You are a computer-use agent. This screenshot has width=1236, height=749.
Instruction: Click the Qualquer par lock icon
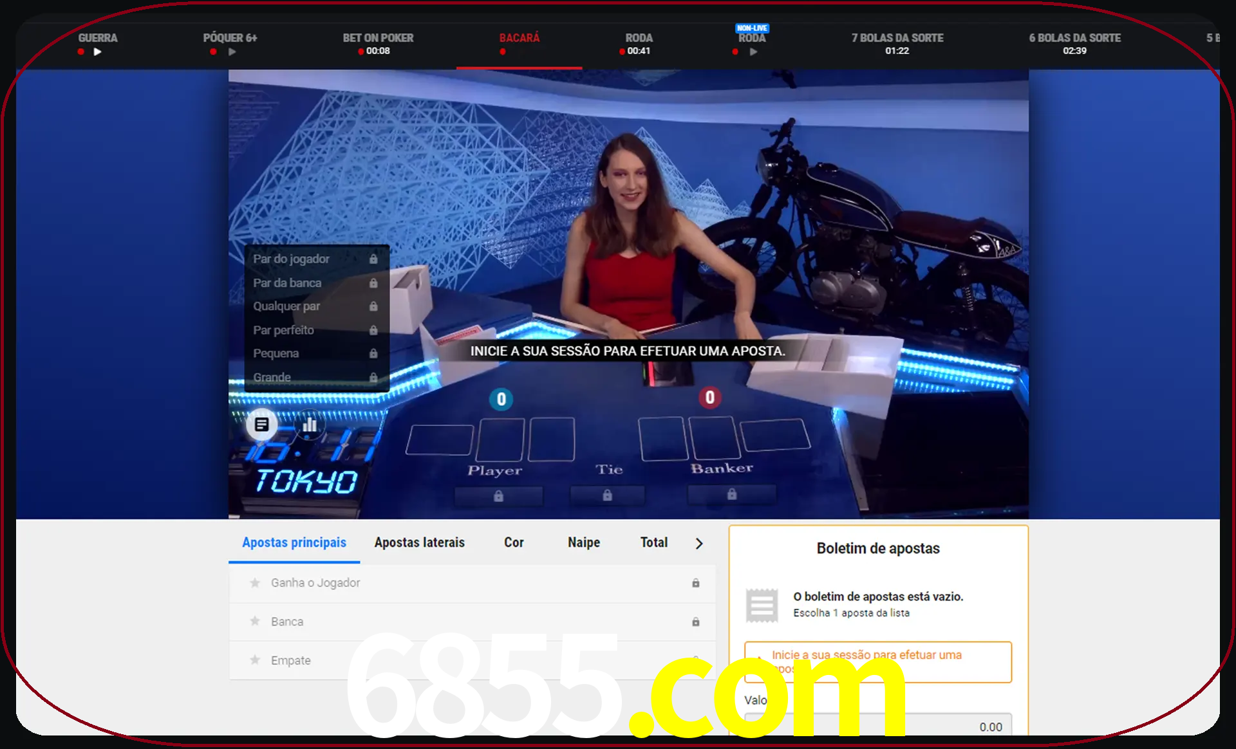coord(373,306)
